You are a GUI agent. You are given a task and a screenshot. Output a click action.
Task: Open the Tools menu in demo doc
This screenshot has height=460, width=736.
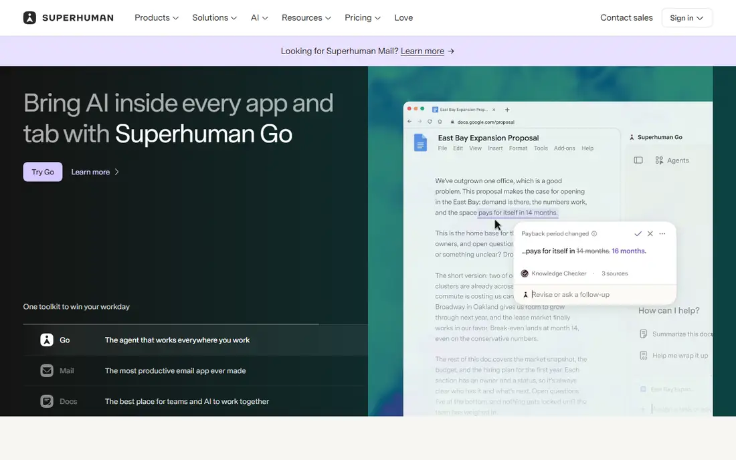click(x=540, y=148)
